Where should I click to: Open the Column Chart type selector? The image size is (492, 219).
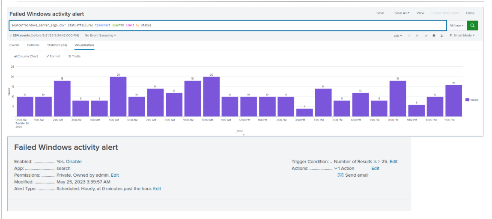tap(26, 56)
